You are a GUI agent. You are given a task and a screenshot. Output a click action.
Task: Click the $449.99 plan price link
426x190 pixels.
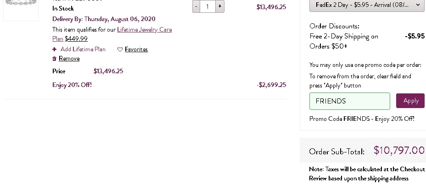76,39
